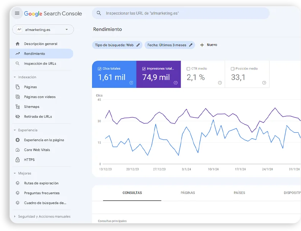The height and width of the screenshot is (231, 301).
Task: Enable the Posición media checkbox
Action: (x=232, y=69)
